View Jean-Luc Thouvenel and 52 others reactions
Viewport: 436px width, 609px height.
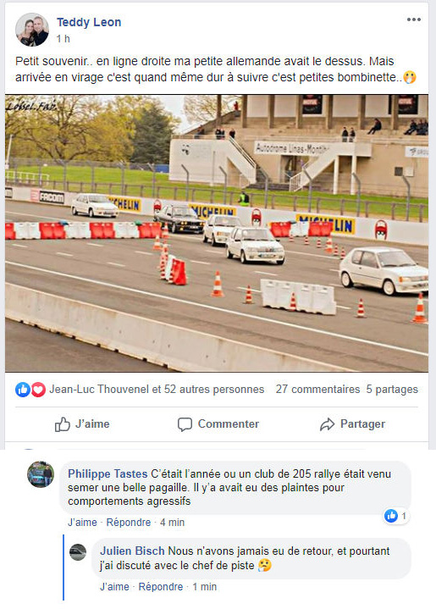click(x=157, y=389)
